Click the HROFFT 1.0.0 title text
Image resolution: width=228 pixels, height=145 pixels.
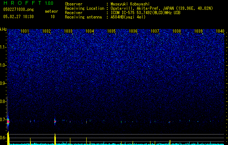[28, 3]
